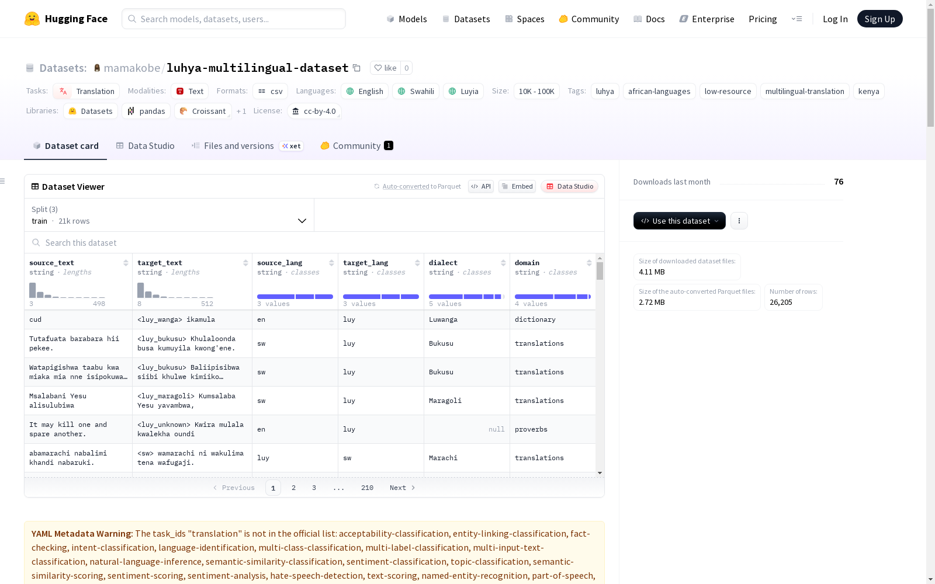The image size is (935, 584).
Task: Sort target_lang column with its sort arrows
Action: pos(417,263)
